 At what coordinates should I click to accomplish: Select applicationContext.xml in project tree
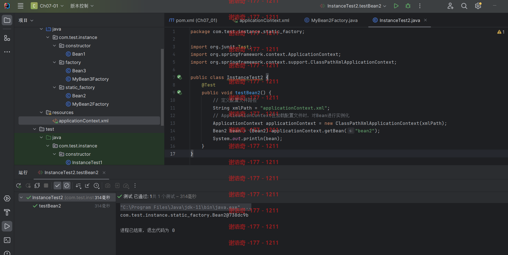click(89, 121)
